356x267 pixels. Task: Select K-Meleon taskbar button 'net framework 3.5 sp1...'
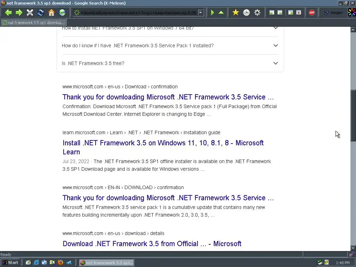click(x=106, y=263)
